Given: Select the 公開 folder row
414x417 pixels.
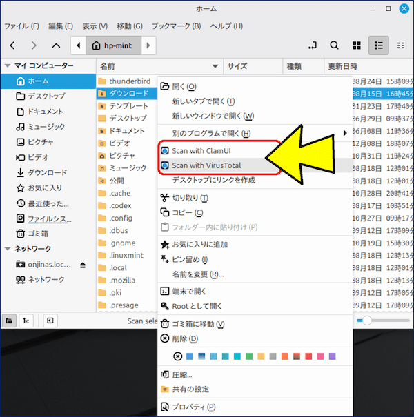Looking at the screenshot, I should (127, 181).
